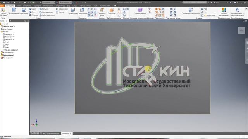Screen dimensions: 248x139
Task: Select the Параллелепипед (Box) freeform tool
Action: point(140,11)
